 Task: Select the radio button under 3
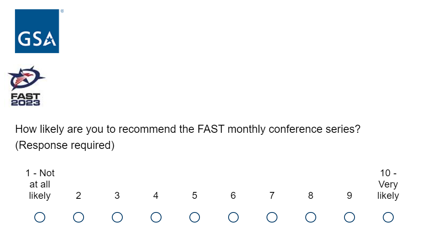(117, 217)
